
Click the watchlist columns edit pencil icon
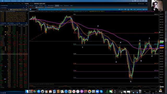tap(17, 25)
